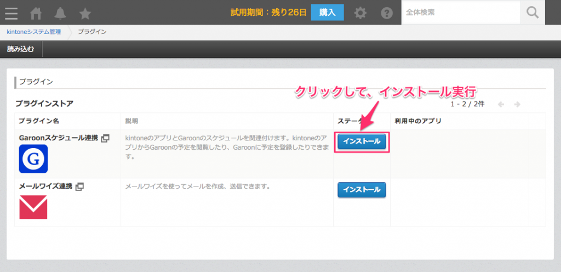The height and width of the screenshot is (272, 561).
Task: Click the 1 - 2 / 2件 count text
Action: [x=467, y=105]
